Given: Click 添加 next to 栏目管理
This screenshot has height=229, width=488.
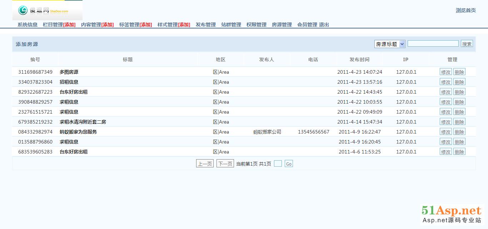Looking at the screenshot, I should click(69, 25).
